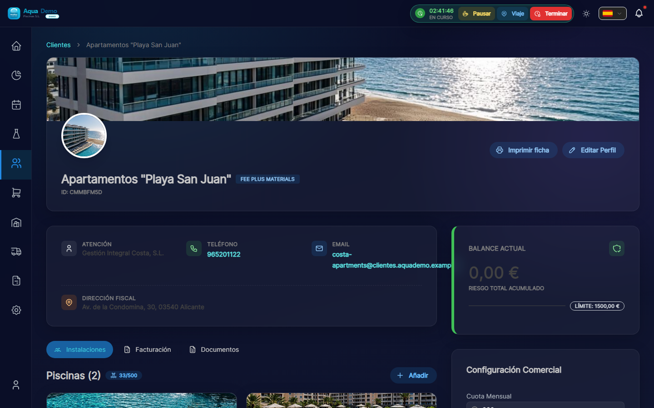Click the location pin icon by Dirección Fiscal
Screen dimensions: 654x408
69,302
